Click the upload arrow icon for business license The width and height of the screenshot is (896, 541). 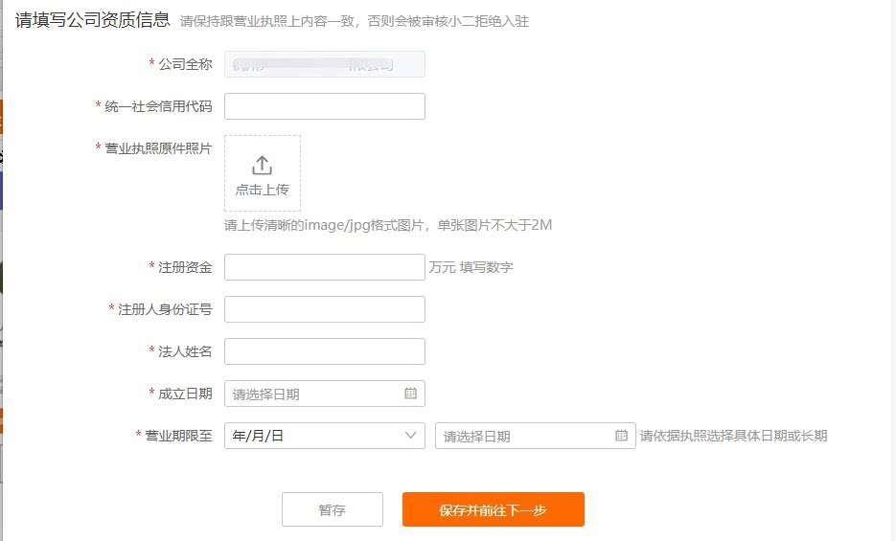[262, 165]
